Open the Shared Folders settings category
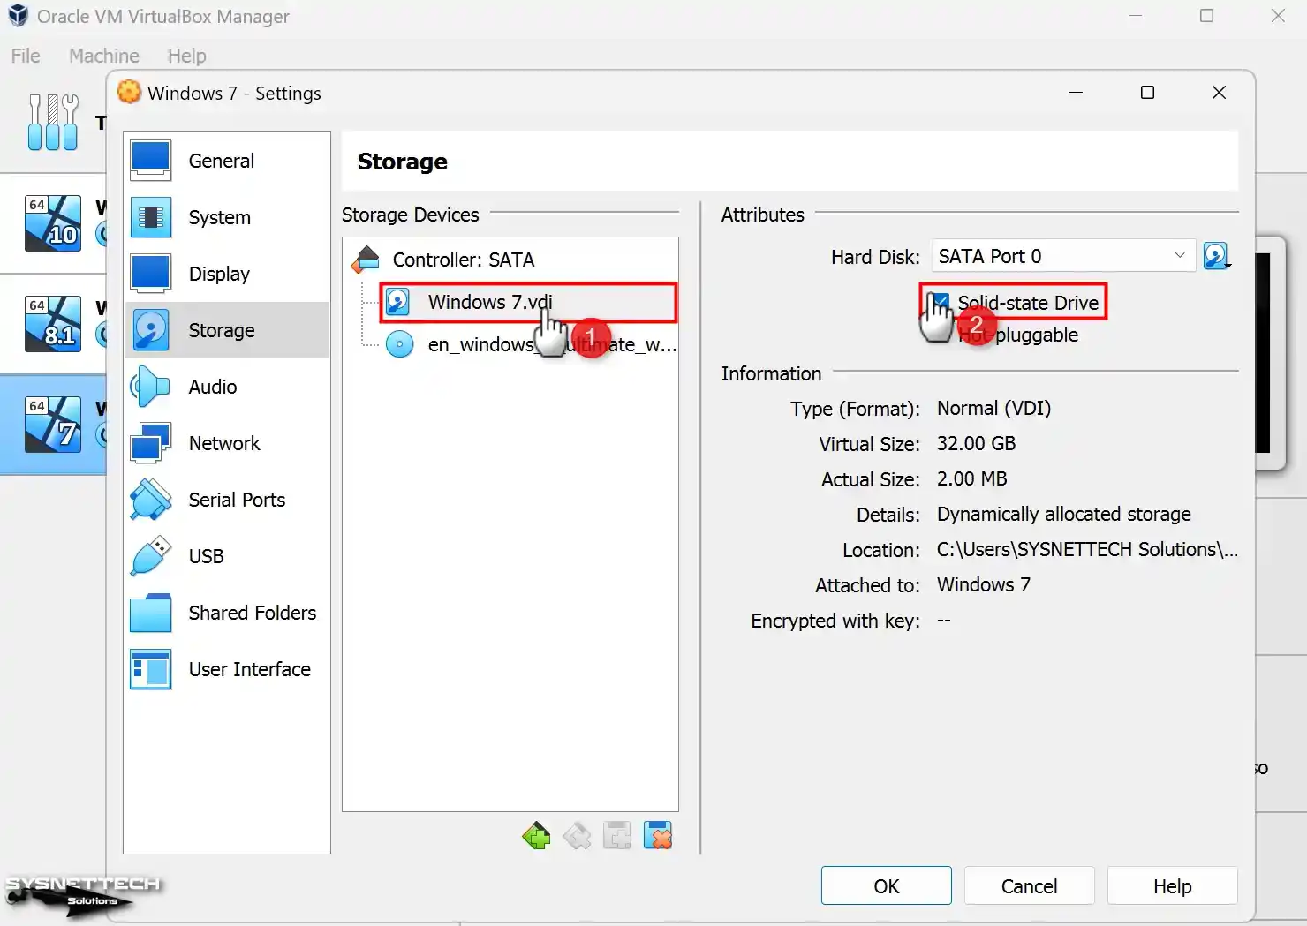Screen dimensions: 1307x926 [x=227, y=613]
